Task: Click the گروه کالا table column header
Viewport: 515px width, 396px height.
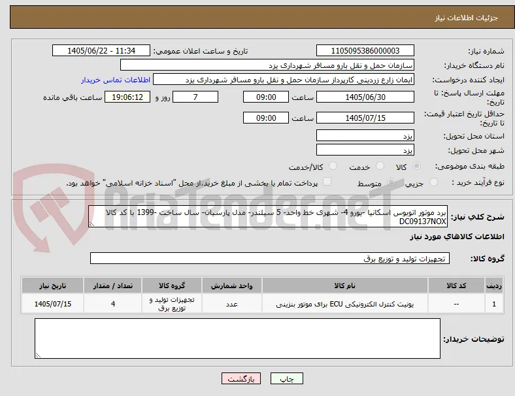Action: click(x=172, y=286)
